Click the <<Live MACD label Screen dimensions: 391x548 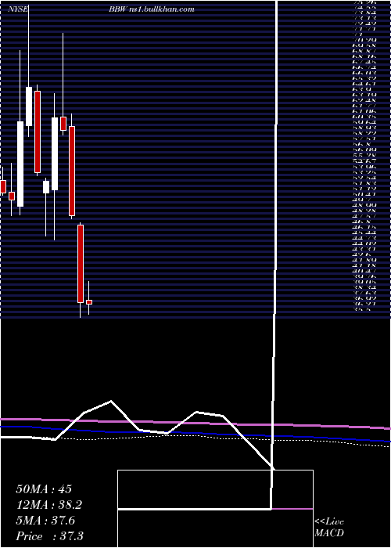[x=329, y=528]
